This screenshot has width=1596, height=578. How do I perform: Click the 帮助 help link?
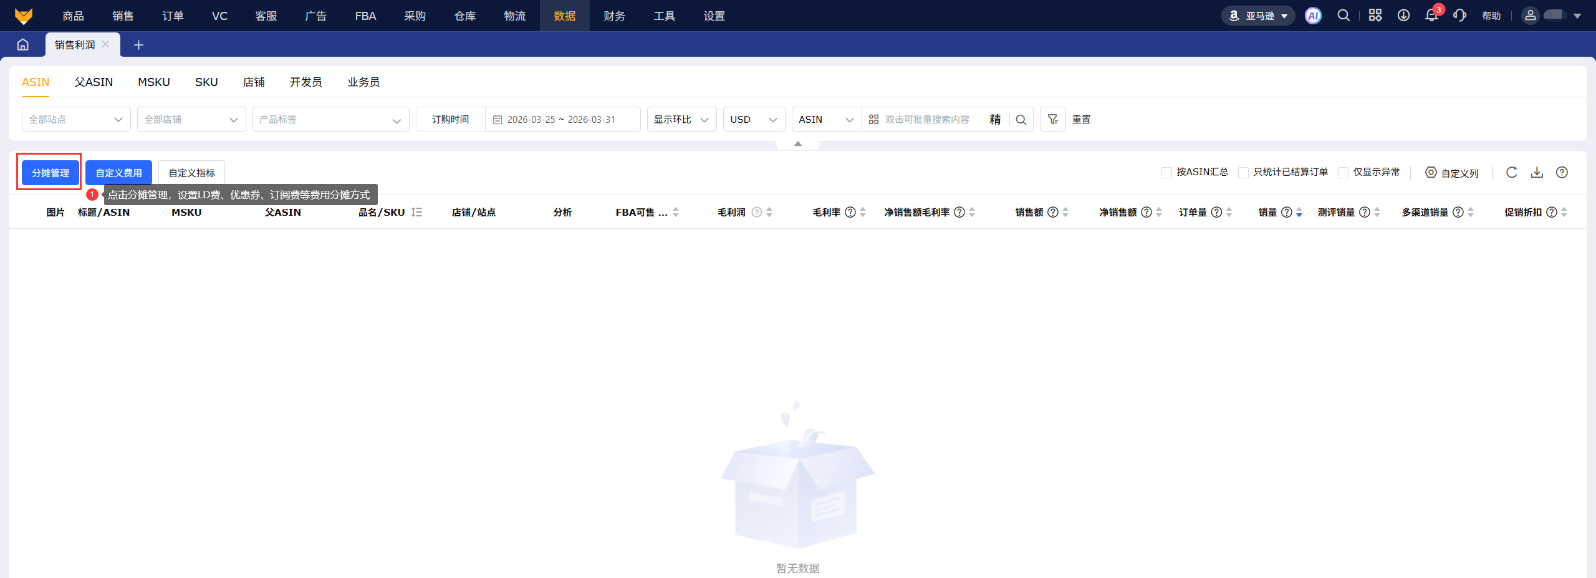coord(1491,16)
